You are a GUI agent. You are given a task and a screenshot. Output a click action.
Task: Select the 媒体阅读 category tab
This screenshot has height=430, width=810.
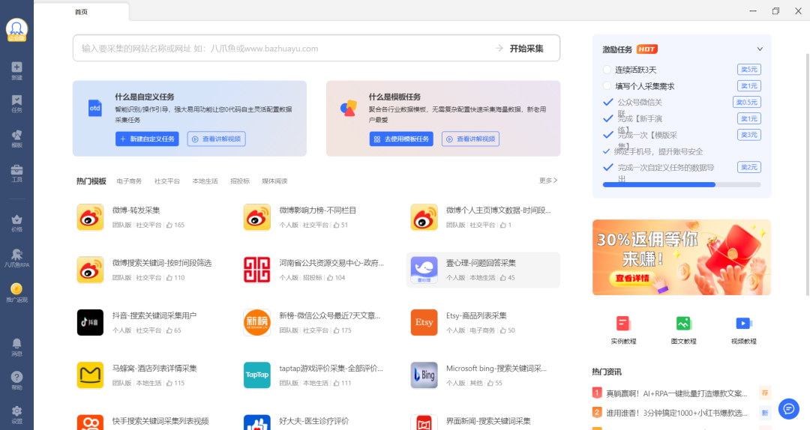pyautogui.click(x=274, y=181)
